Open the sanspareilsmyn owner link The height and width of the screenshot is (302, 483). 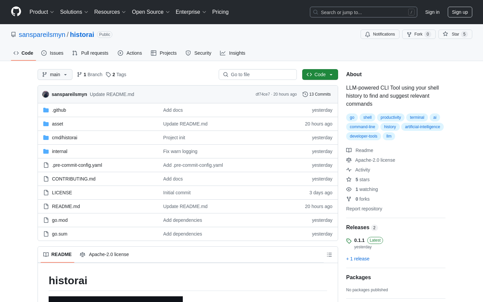tap(42, 35)
